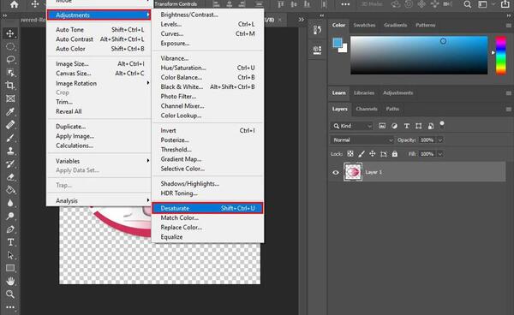This screenshot has width=514, height=315.
Task: Open the Color panel options menu
Action: (x=508, y=25)
